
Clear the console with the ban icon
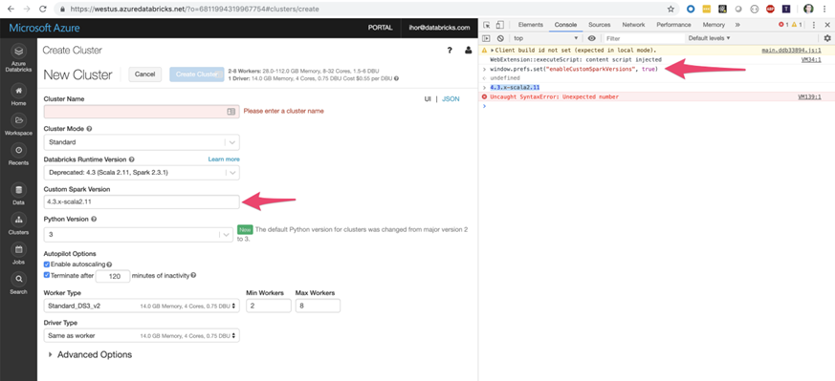500,38
